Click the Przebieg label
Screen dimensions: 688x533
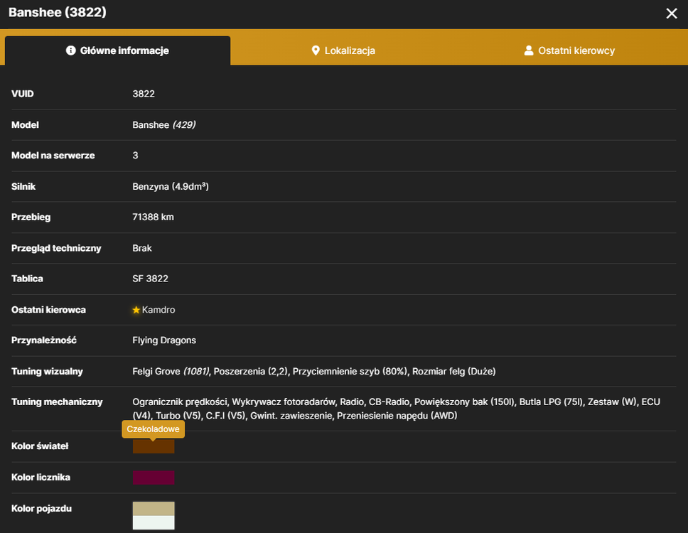tap(31, 217)
